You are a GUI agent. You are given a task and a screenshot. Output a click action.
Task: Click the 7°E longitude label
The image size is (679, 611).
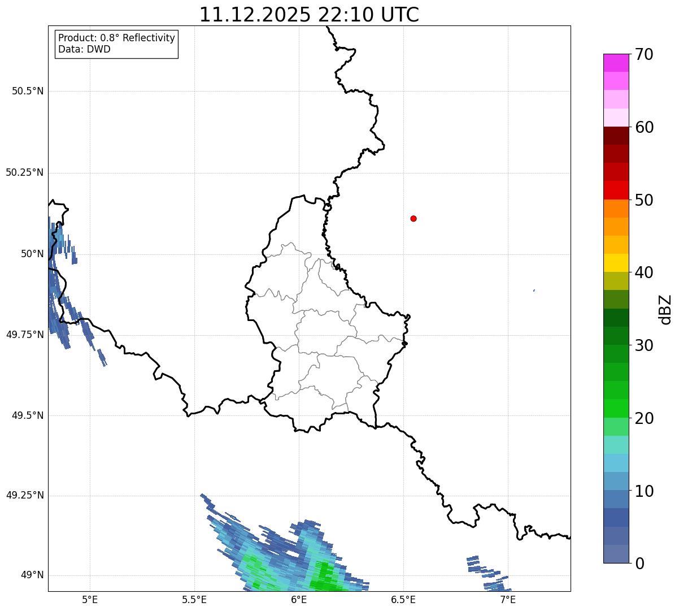[x=508, y=599]
